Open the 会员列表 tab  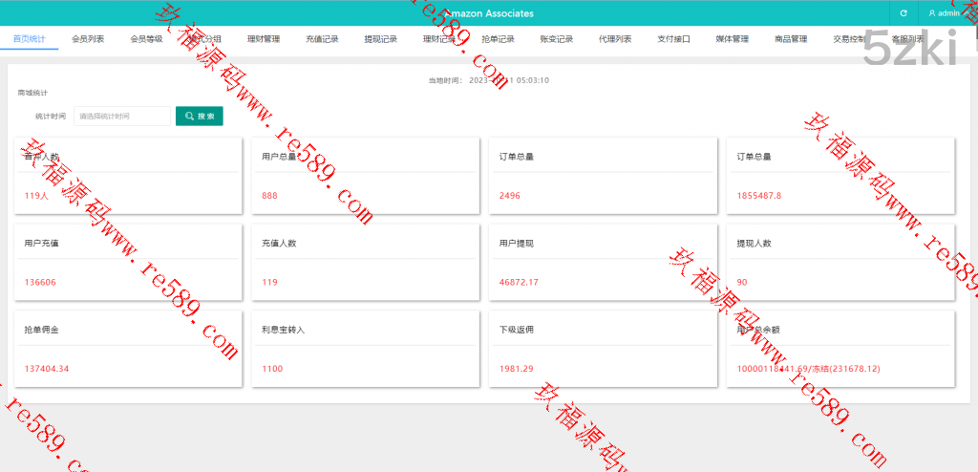(x=88, y=39)
